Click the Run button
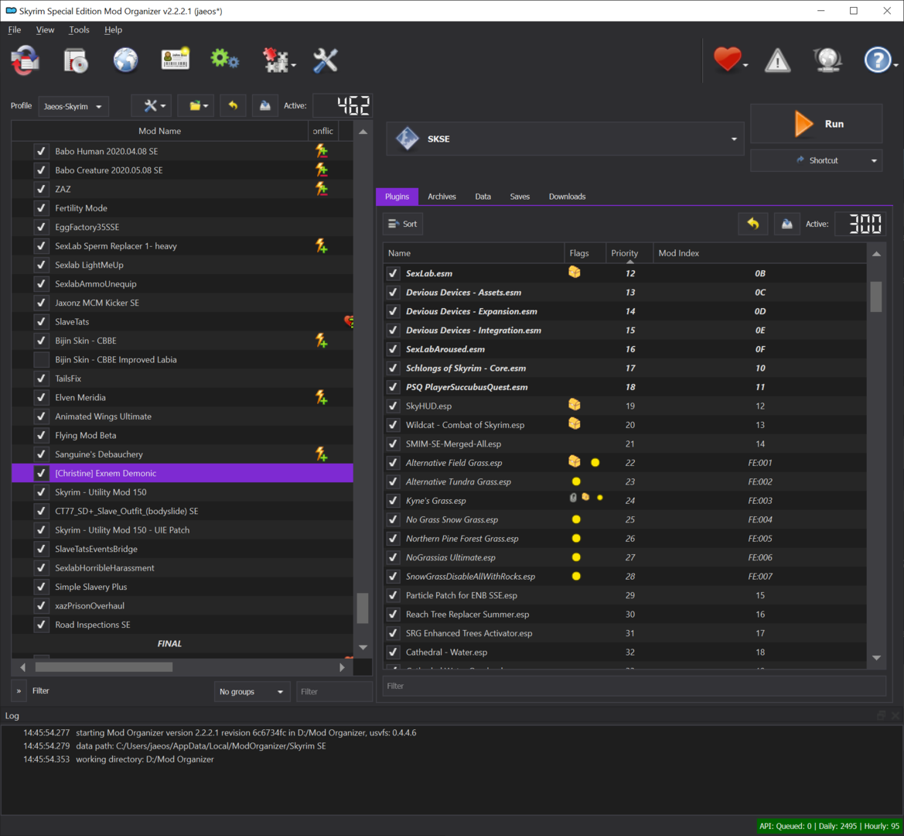 pos(816,124)
